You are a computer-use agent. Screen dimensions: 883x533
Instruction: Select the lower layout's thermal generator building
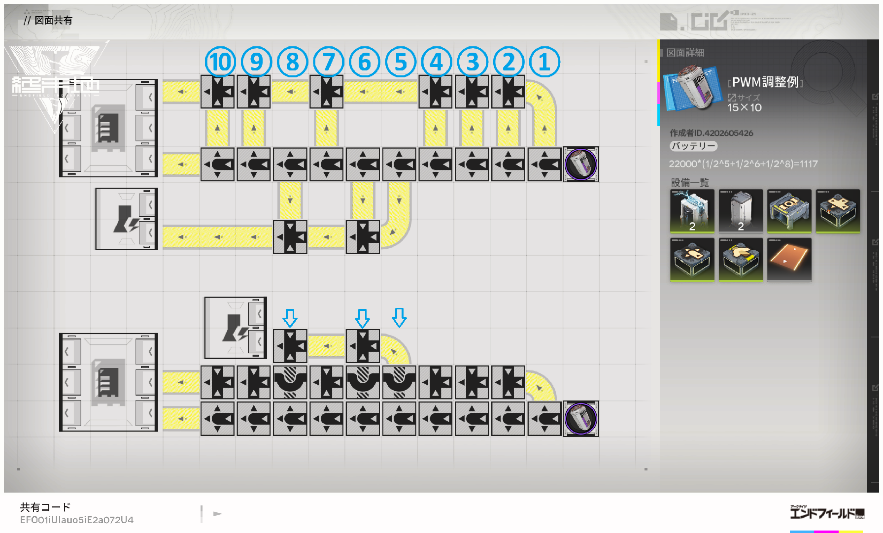click(x=236, y=328)
